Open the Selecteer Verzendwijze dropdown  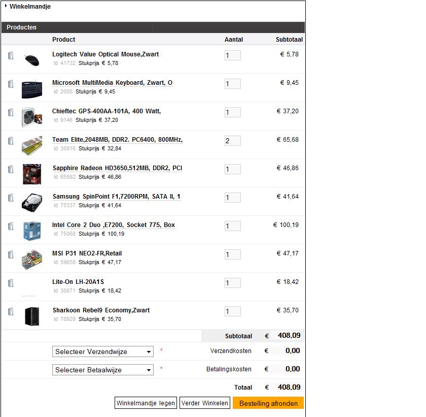pyautogui.click(x=102, y=351)
